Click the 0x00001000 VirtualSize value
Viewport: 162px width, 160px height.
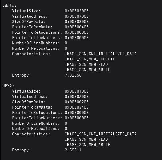pyautogui.click(x=77, y=91)
